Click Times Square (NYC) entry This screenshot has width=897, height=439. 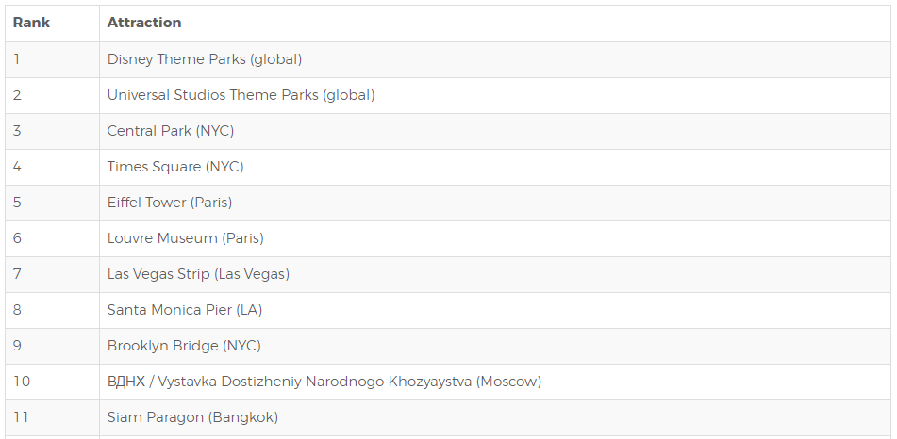[x=175, y=167]
